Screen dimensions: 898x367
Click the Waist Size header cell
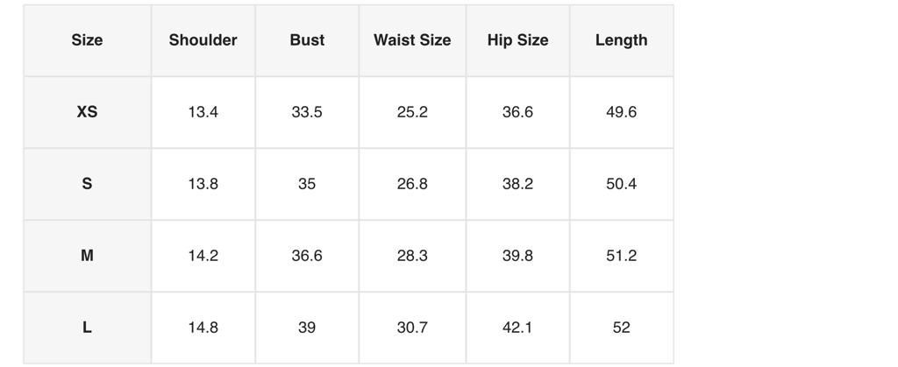click(412, 40)
